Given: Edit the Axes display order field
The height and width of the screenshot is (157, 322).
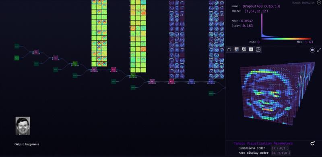Looking at the screenshot, I should click(281, 153).
